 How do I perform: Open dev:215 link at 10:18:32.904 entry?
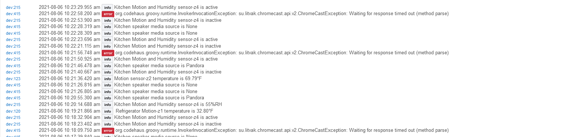[x=13, y=117]
